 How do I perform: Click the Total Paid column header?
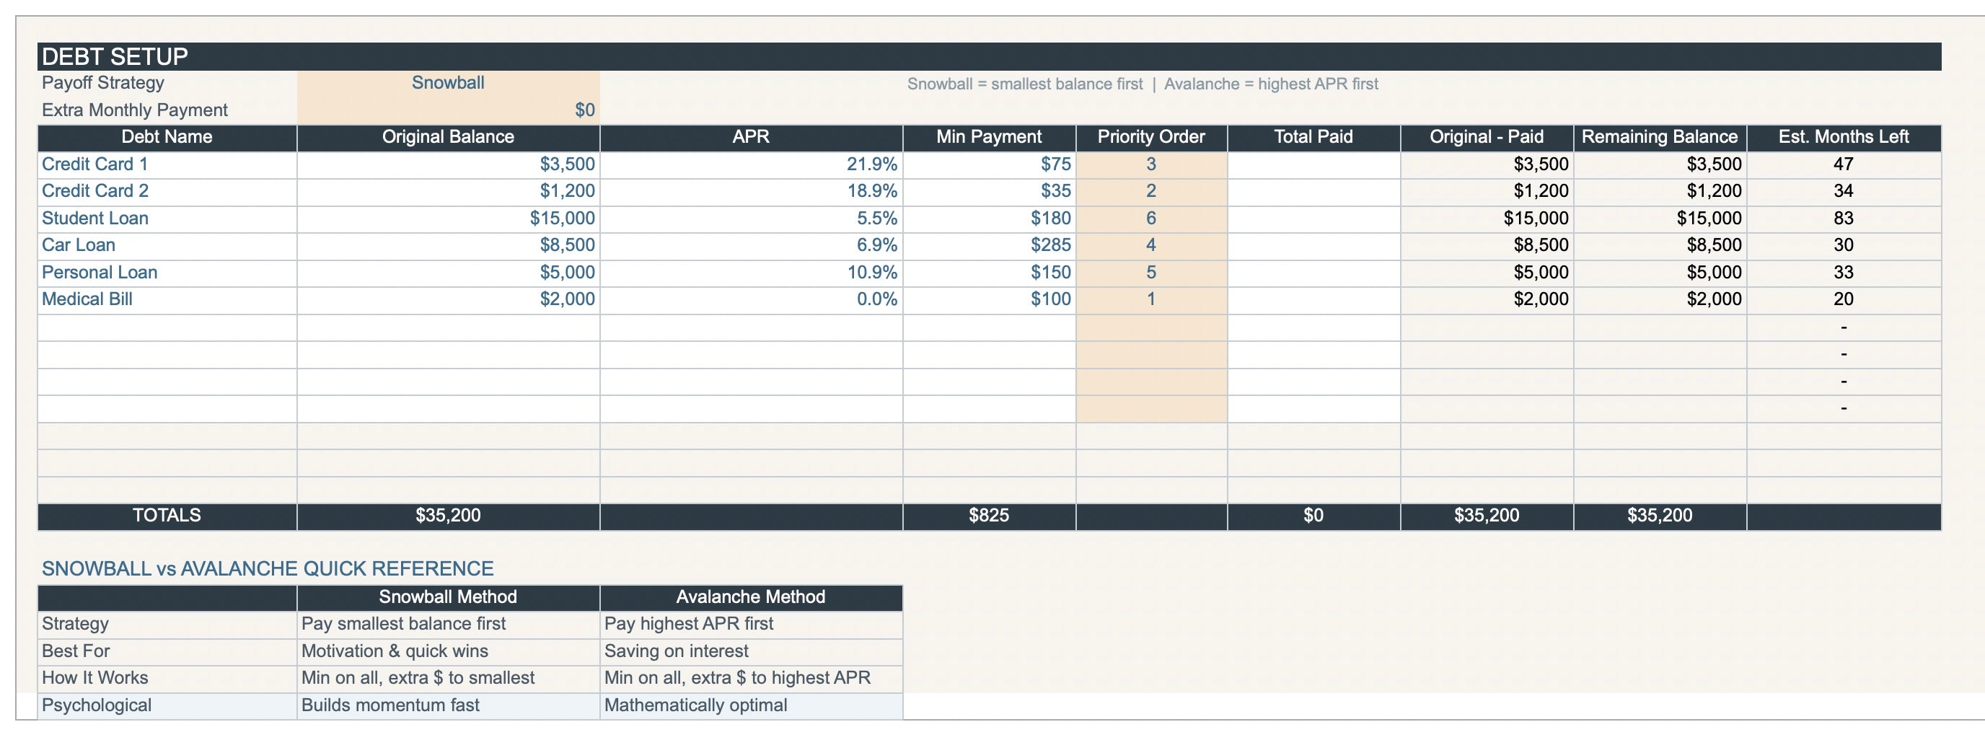1313,138
